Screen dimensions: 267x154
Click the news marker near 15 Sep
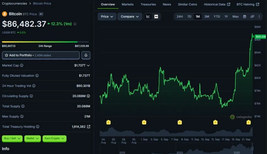215,122
